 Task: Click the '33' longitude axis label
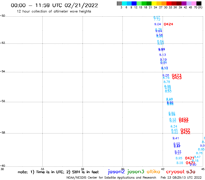point(42,169)
